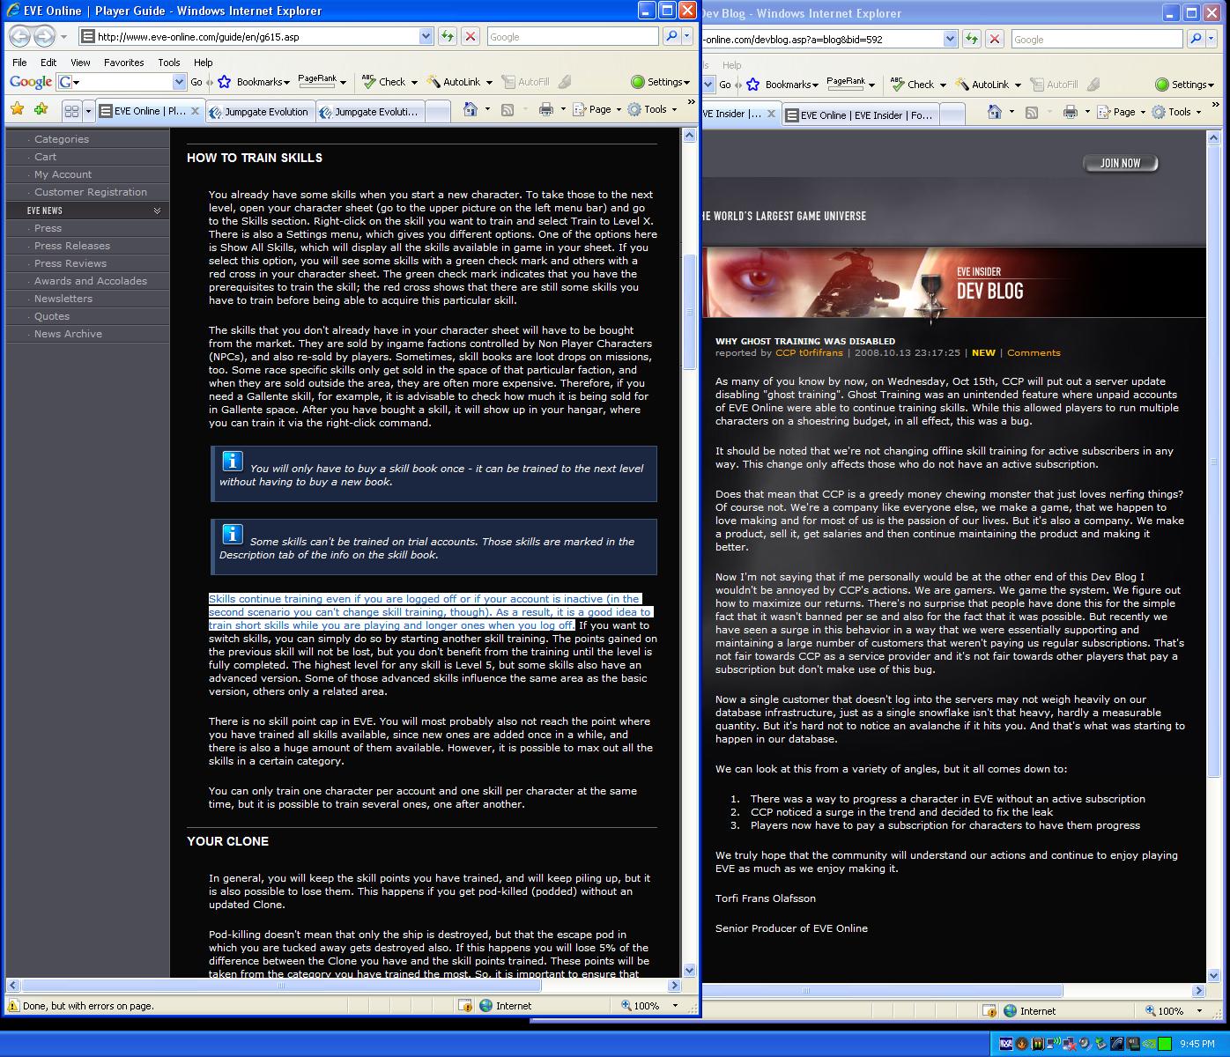Refresh the Player Guide page
Viewport: 1230px width, 1057px height.
(448, 36)
